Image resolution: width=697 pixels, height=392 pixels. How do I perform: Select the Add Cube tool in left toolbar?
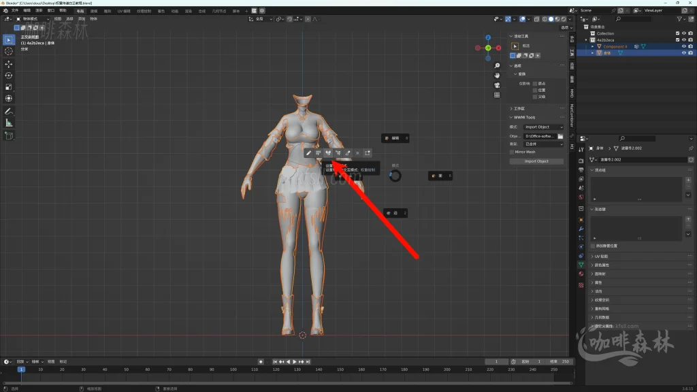[8, 135]
